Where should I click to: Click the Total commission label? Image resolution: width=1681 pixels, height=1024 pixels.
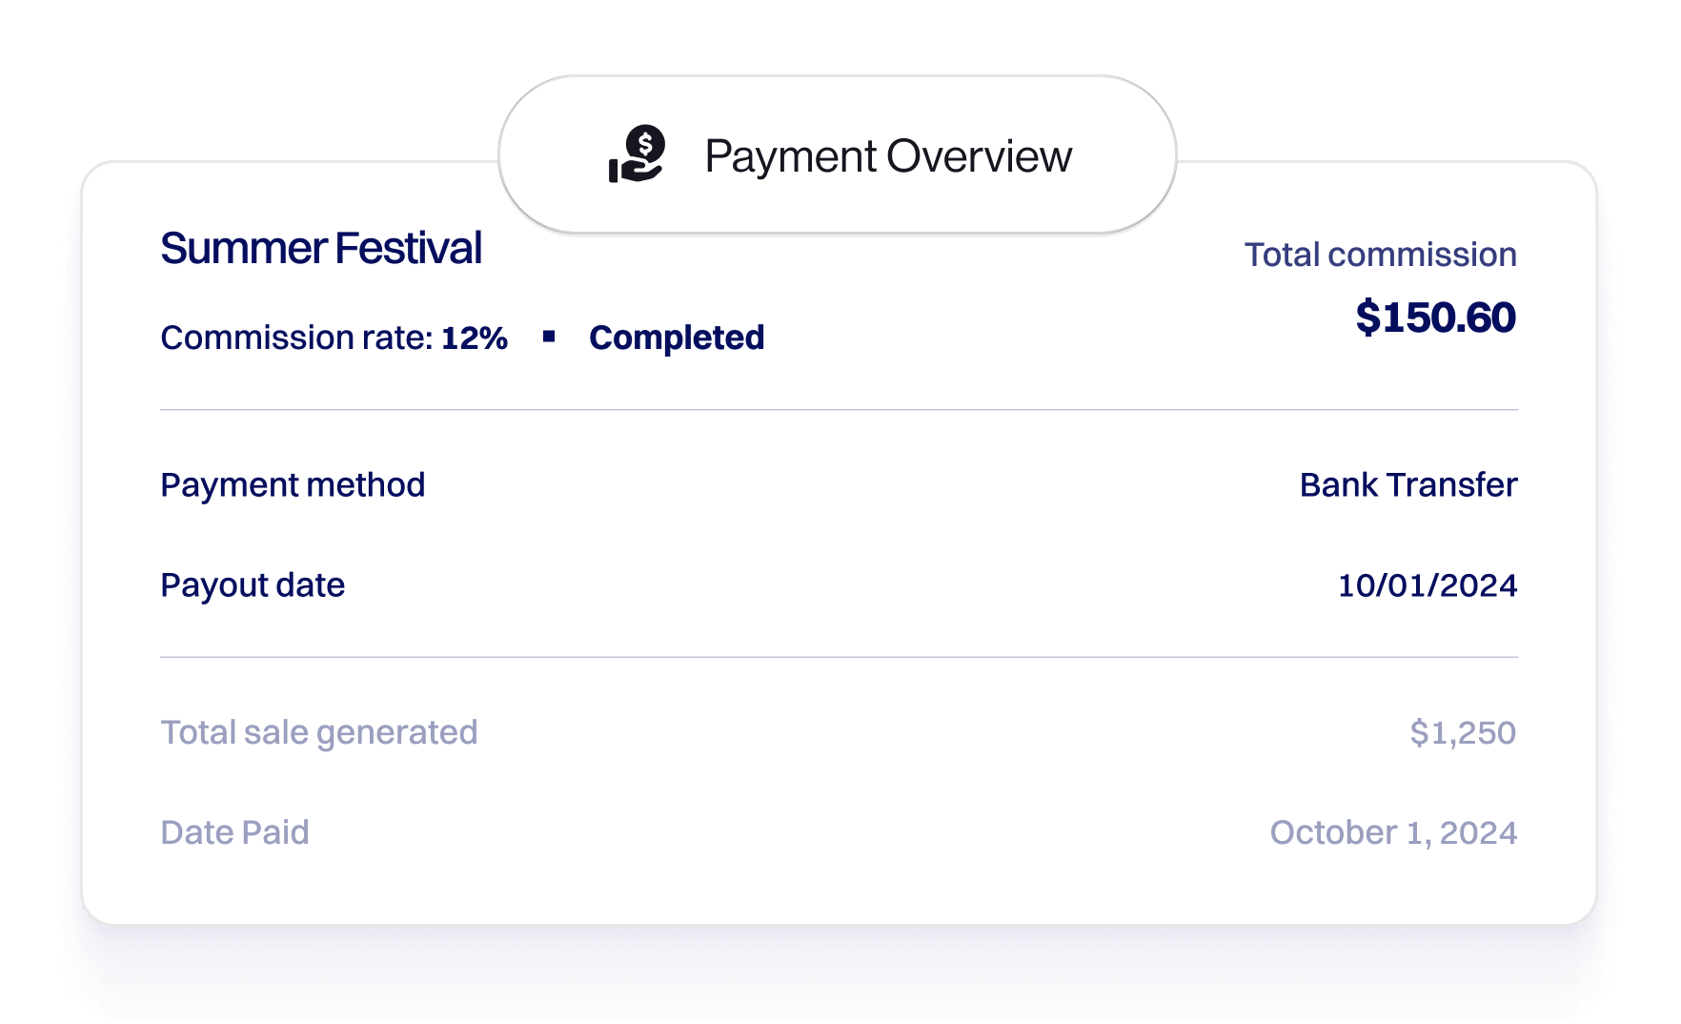pyautogui.click(x=1380, y=255)
